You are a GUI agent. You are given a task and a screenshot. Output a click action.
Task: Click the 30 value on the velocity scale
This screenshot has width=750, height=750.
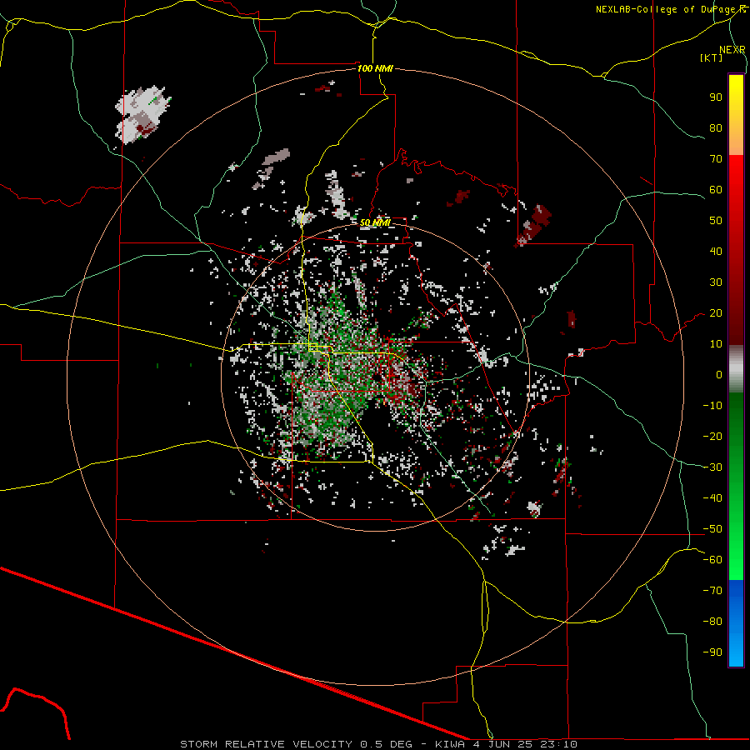point(716,282)
